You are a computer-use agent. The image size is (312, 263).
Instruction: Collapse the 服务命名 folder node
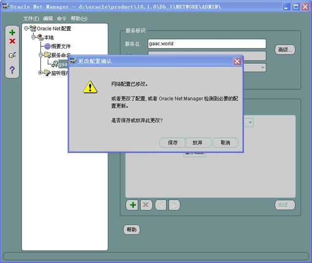41,55
